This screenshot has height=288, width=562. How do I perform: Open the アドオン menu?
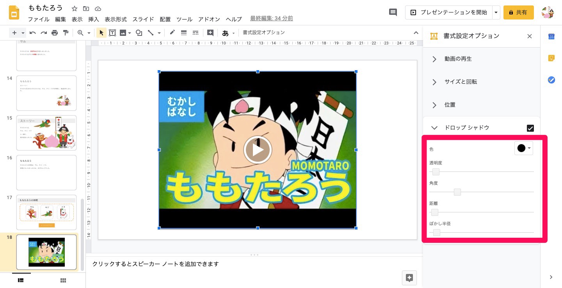point(209,19)
